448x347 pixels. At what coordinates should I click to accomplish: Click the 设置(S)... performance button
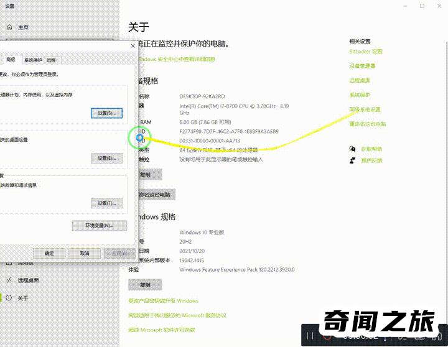pyautogui.click(x=106, y=113)
